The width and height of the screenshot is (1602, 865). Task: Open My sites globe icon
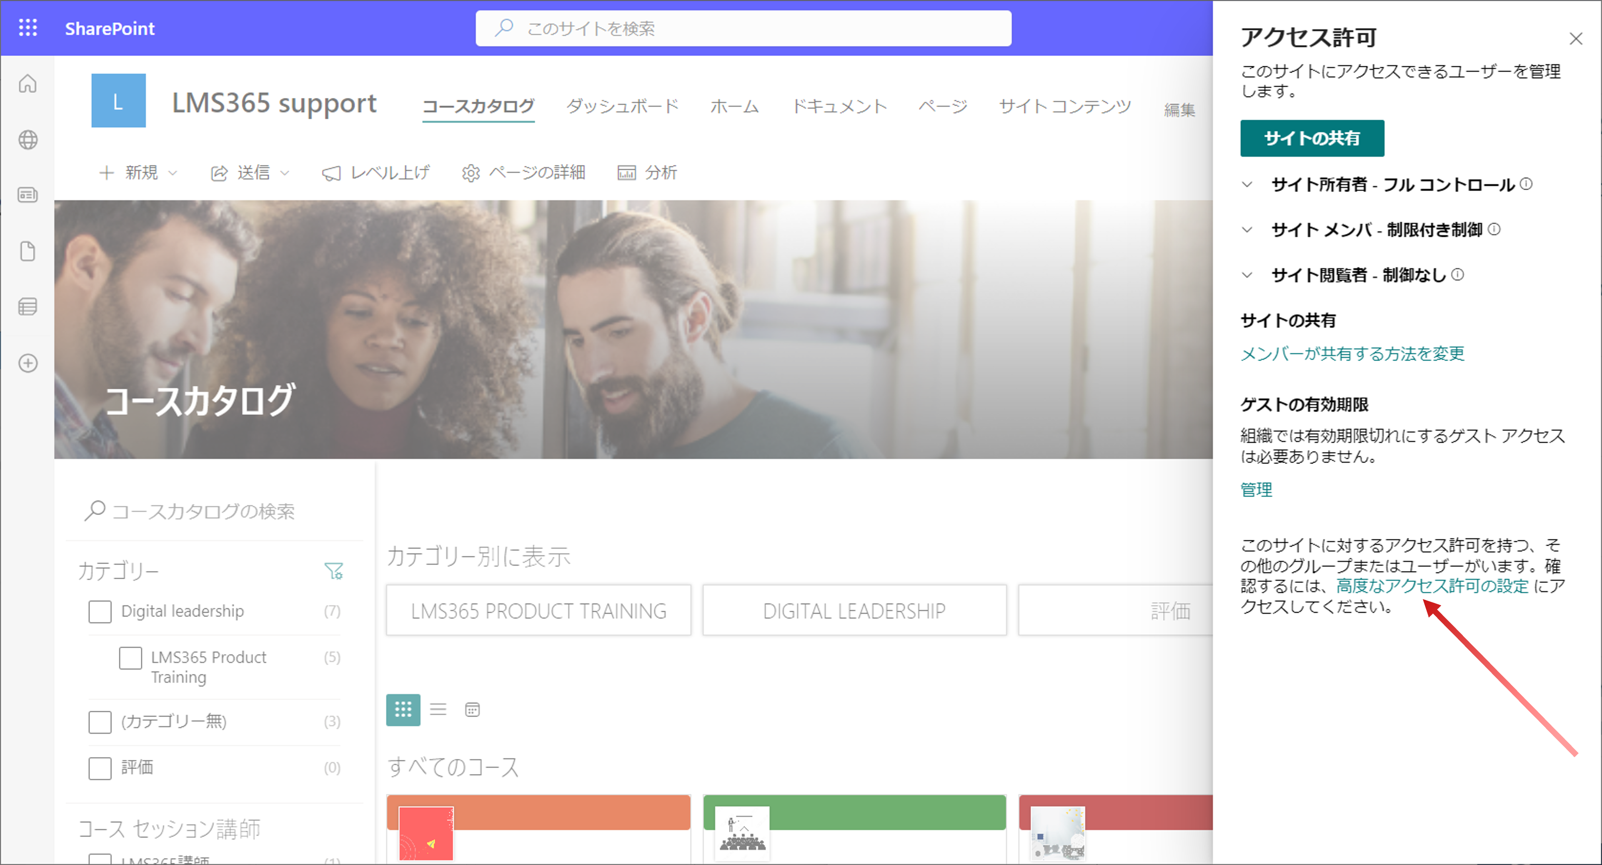pos(28,140)
